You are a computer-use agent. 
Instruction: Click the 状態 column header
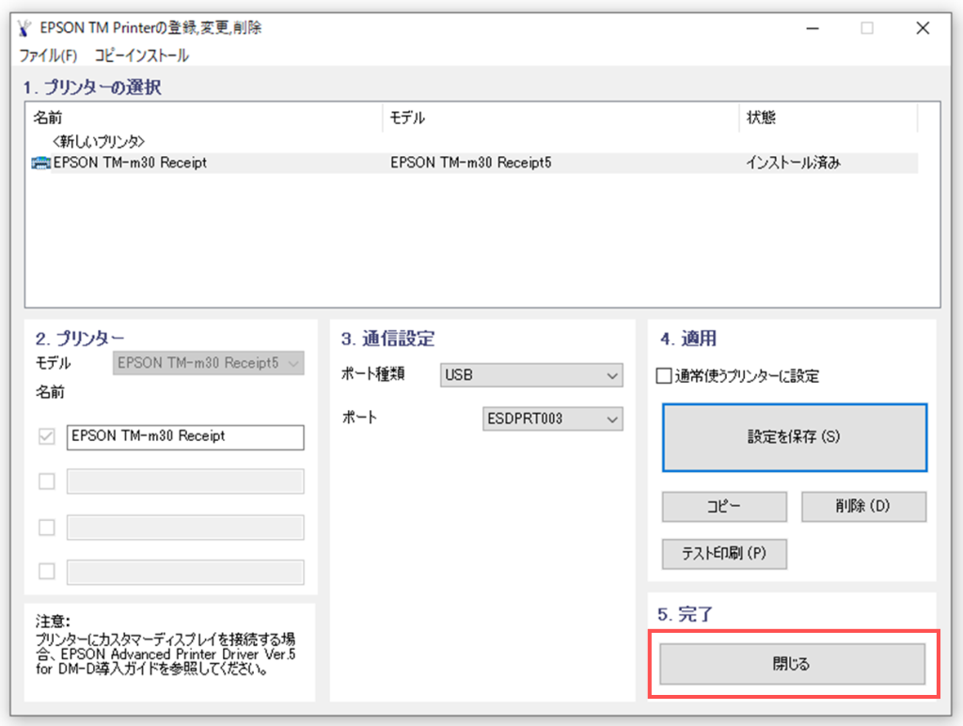click(x=829, y=118)
